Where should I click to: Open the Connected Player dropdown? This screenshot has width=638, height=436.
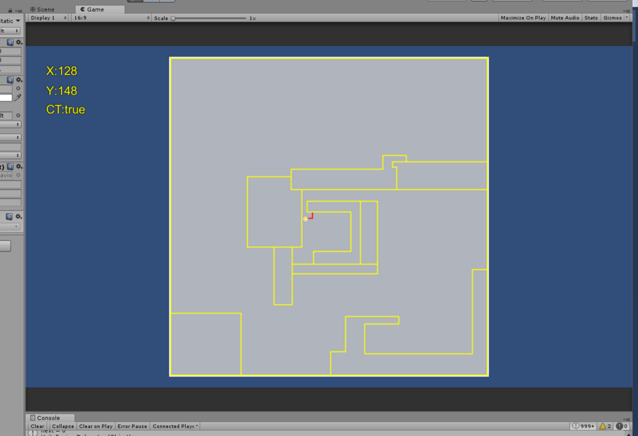(x=175, y=426)
